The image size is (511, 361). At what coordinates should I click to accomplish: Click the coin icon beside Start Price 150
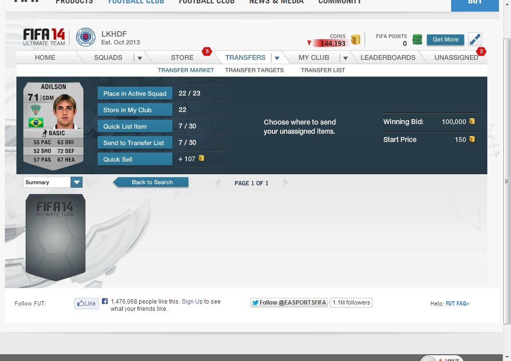pos(472,139)
